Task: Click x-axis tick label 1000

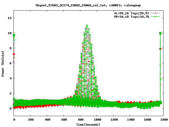Action: (x=97, y=120)
